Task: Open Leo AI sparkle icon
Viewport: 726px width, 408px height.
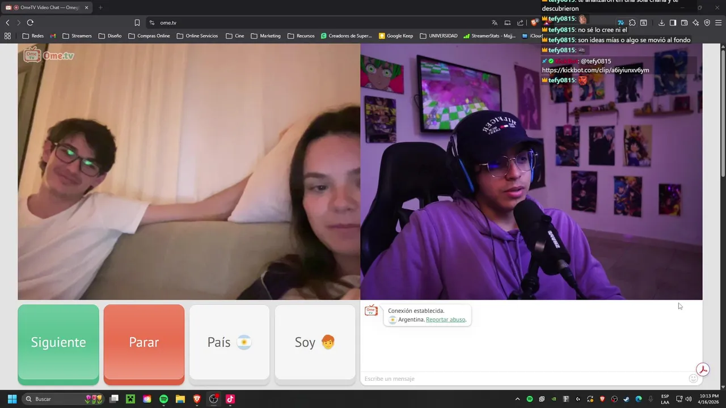Action: pyautogui.click(x=695, y=23)
